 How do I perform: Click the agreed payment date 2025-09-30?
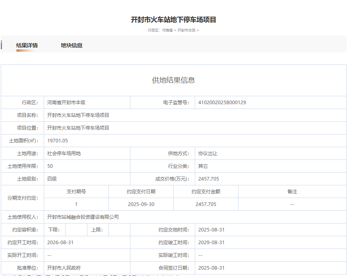point(141,204)
